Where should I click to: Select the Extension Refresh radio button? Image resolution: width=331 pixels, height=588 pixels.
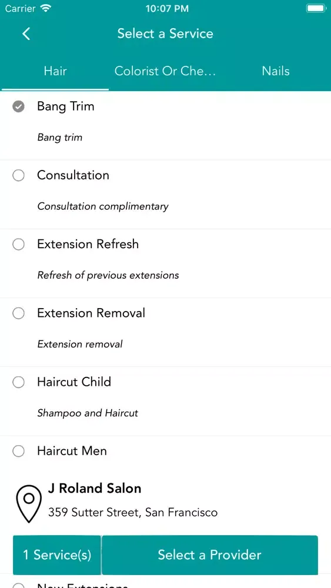pyautogui.click(x=18, y=245)
